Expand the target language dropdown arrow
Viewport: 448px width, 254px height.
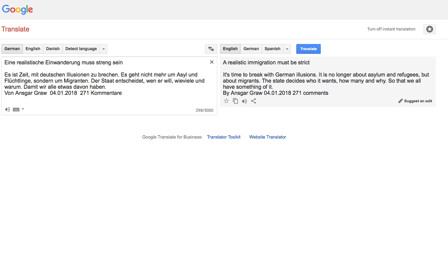(x=287, y=49)
